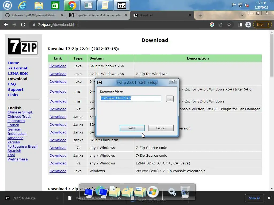This screenshot has height=205, width=274.
Task: Open the 7z Format sidebar link
Action: pyautogui.click(x=18, y=68)
